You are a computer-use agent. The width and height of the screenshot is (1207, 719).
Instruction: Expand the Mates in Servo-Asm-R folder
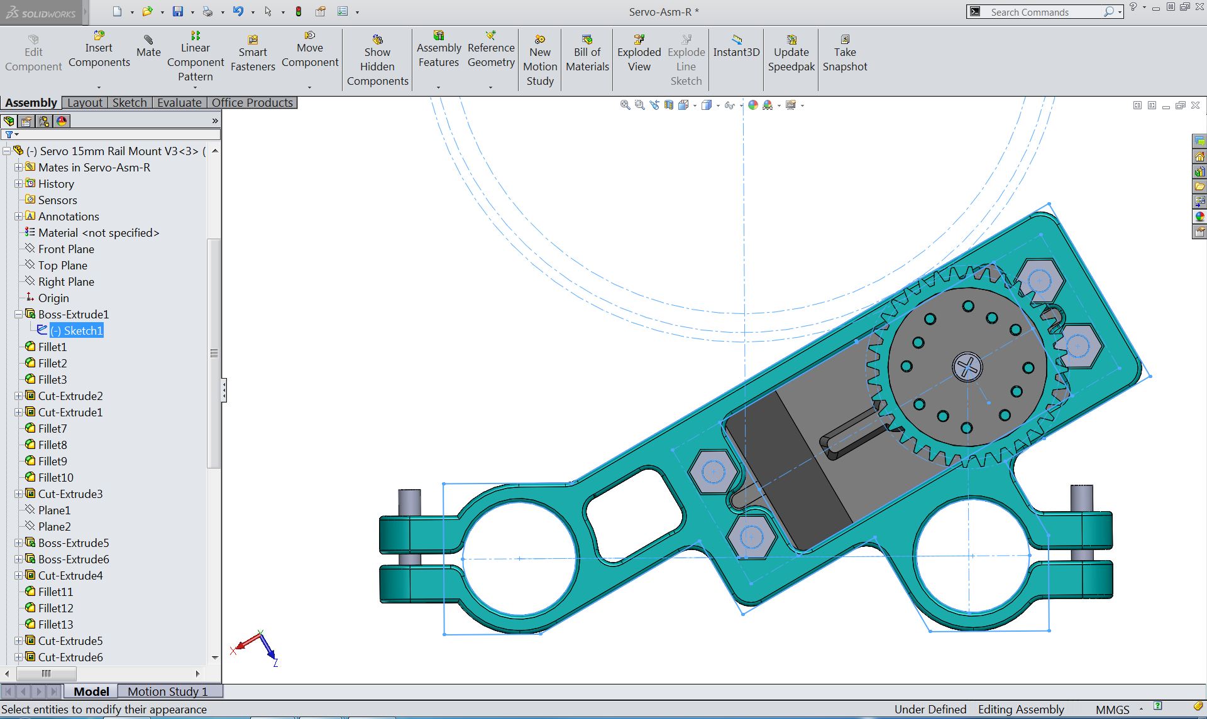(x=18, y=168)
